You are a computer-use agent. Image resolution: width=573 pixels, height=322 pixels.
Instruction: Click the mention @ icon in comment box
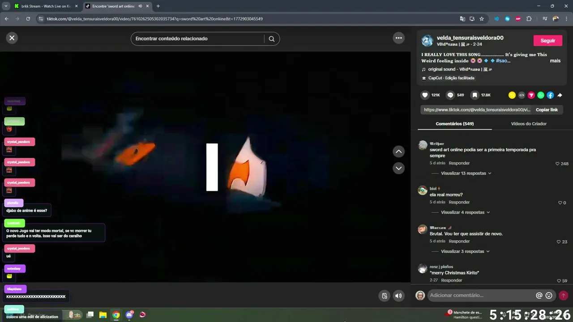(x=539, y=296)
